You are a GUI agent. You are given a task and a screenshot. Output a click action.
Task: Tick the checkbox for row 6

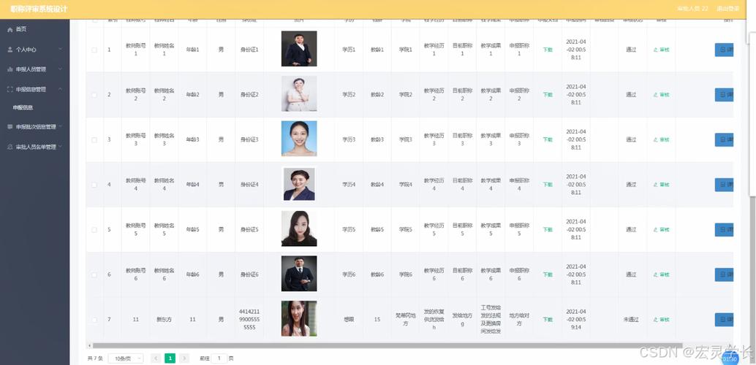click(94, 275)
